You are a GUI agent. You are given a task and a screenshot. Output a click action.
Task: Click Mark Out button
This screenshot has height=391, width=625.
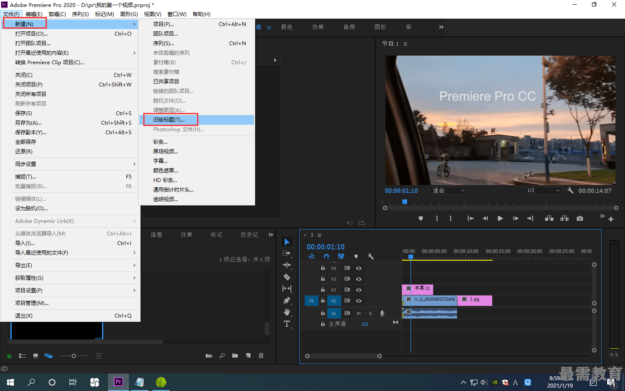[451, 219]
